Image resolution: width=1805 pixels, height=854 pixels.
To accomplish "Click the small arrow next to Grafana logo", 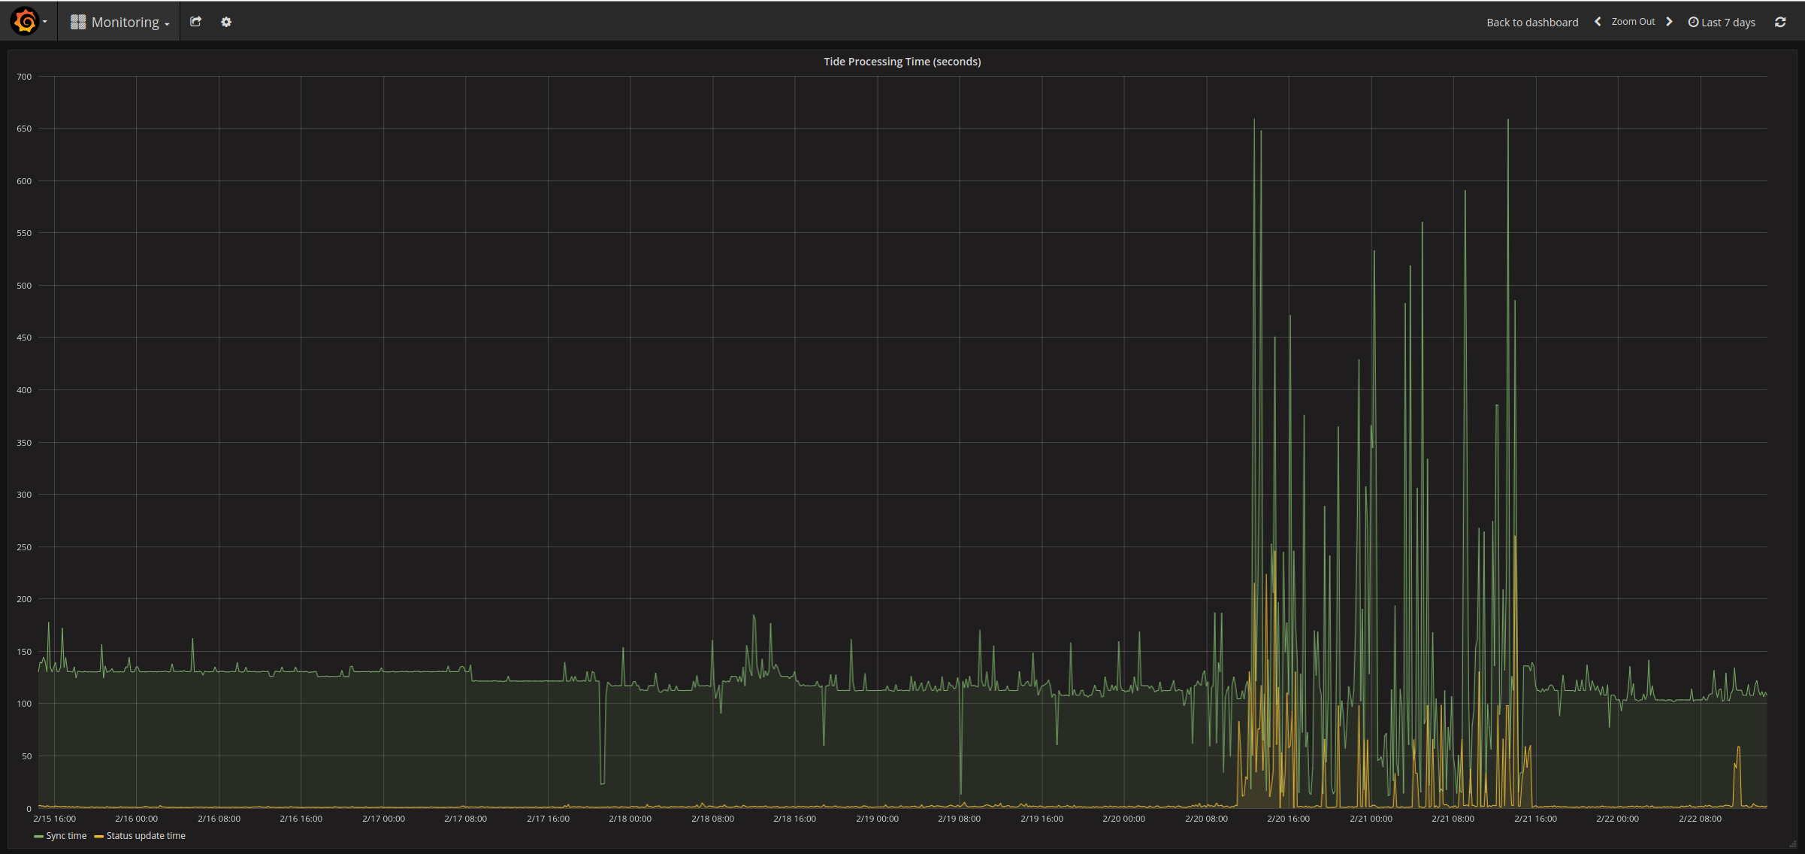I will (45, 22).
